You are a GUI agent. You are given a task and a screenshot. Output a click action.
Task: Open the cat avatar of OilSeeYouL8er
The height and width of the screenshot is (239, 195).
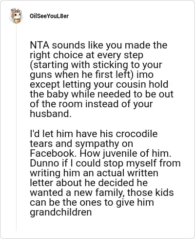(16, 16)
